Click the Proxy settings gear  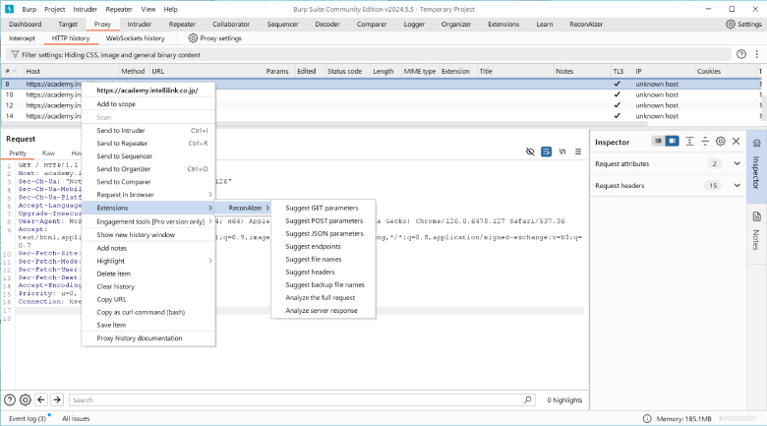tap(193, 38)
